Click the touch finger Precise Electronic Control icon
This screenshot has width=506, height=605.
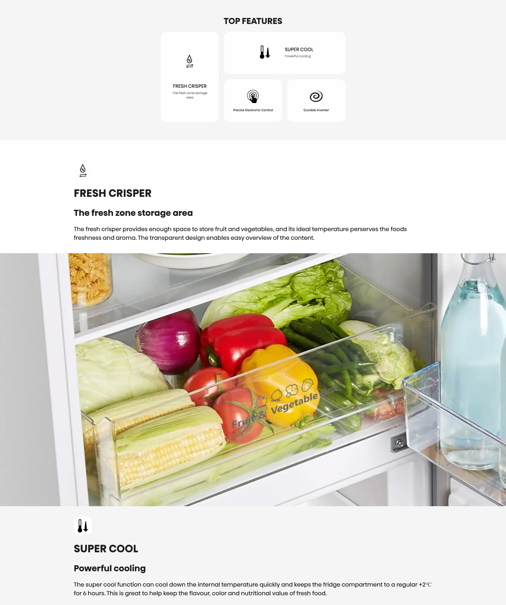(253, 96)
